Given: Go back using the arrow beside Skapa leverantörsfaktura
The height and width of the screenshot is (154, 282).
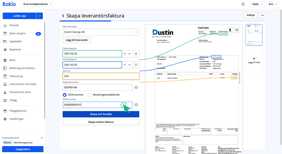Looking at the screenshot, I should coord(63,16).
